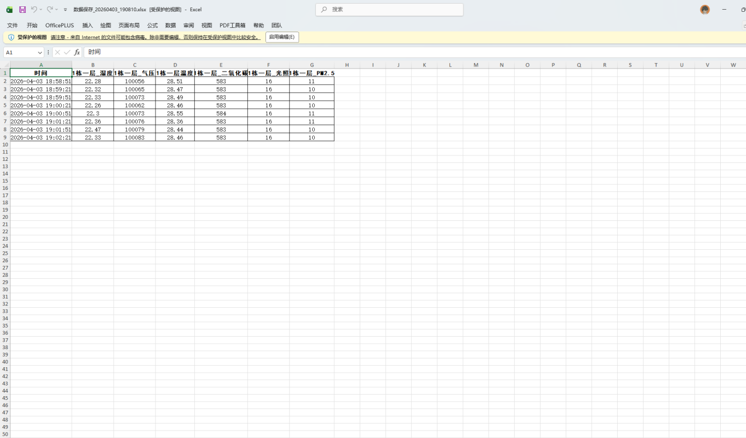Viewport: 746px width, 438px height.
Task: Click the fx Insert Function icon
Action: pos(77,52)
